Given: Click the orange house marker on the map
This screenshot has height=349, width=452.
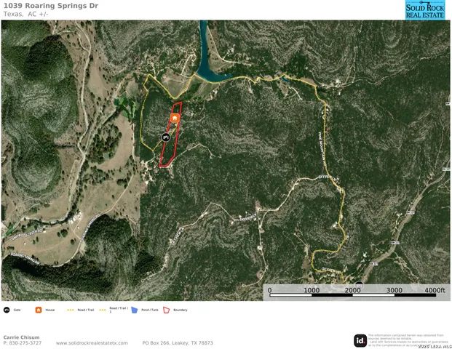Looking at the screenshot, I should click(175, 118).
